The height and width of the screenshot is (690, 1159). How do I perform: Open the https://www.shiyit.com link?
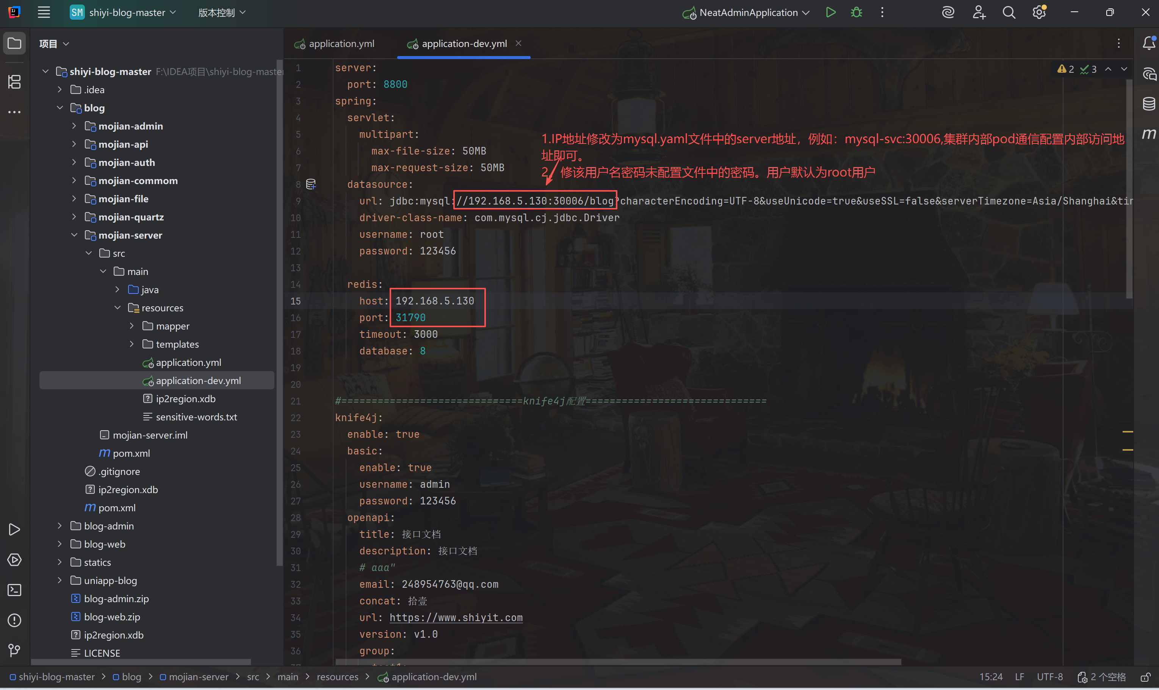pyautogui.click(x=456, y=617)
